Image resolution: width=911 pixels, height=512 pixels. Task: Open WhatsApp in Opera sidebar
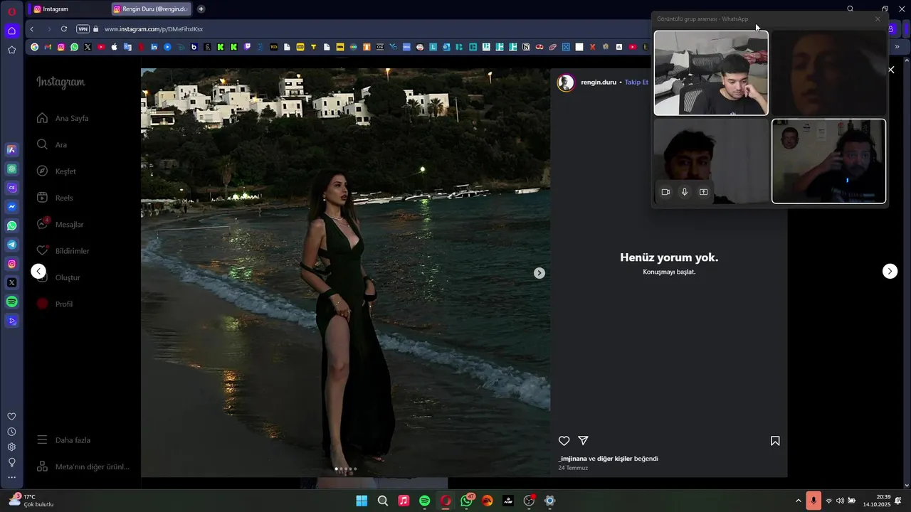(11, 225)
